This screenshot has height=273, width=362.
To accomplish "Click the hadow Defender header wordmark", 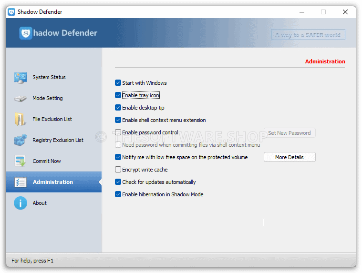I will coord(65,33).
